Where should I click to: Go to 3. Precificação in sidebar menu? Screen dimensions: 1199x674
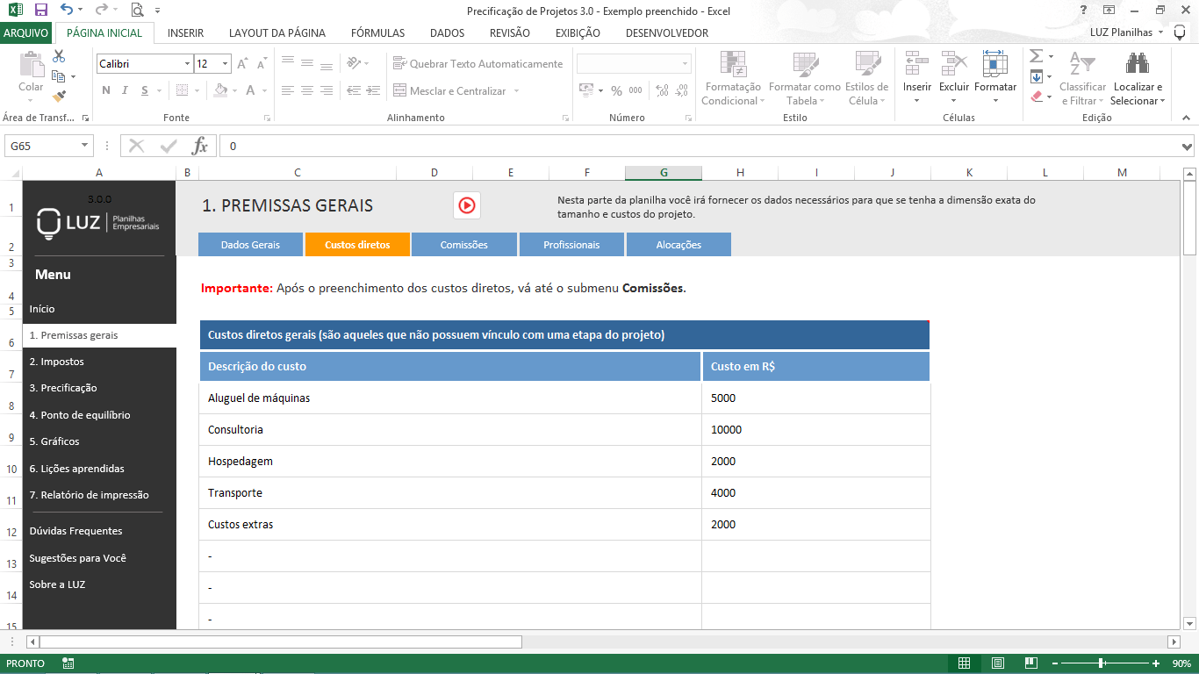click(63, 388)
